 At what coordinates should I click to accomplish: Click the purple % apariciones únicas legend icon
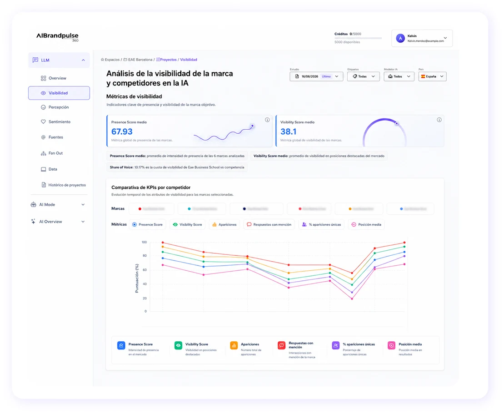tap(335, 345)
